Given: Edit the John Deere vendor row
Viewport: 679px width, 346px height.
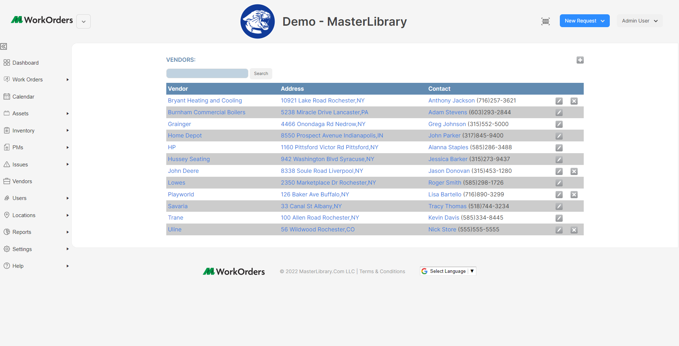Looking at the screenshot, I should click(x=559, y=171).
